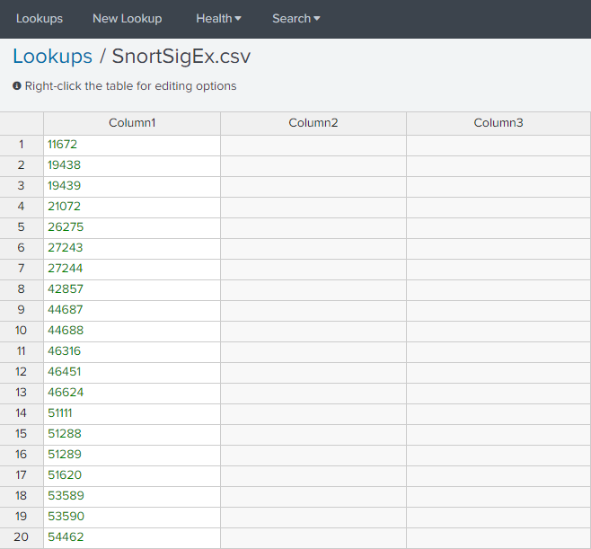Click empty Column2 cell in row 1
591x549 pixels.
coord(313,146)
